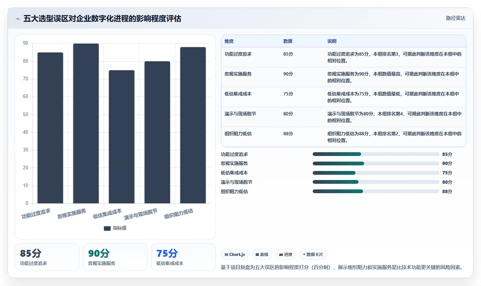Click the 80分 value in the table
This screenshot has width=481, height=286.
pos(288,114)
